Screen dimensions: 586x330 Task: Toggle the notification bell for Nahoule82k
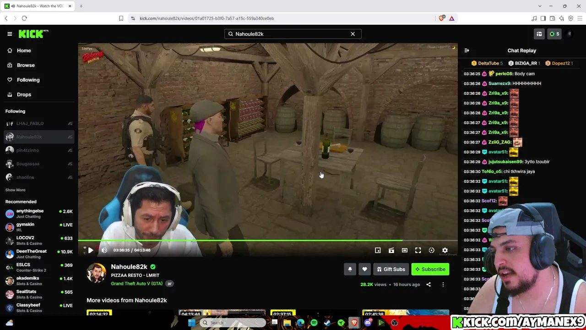(x=350, y=269)
